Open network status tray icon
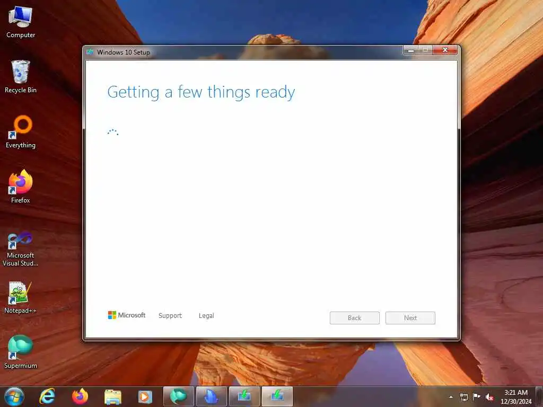Viewport: 543px width, 407px height. click(463, 397)
